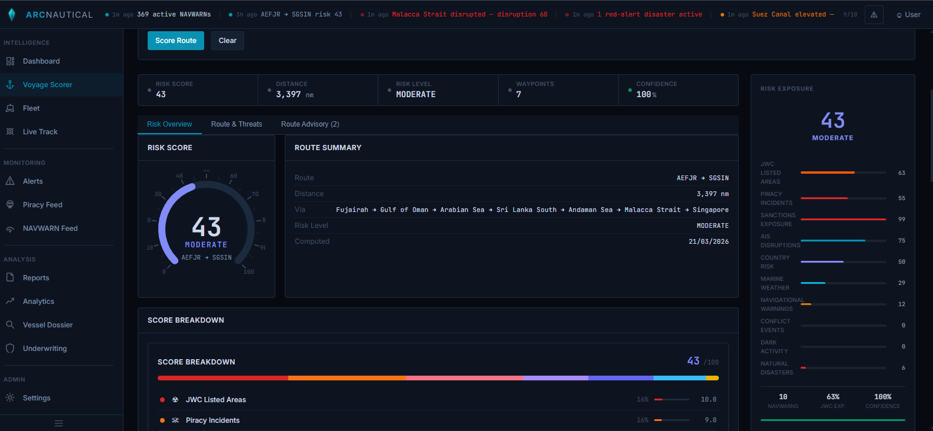Click the Fujairah route Via text
The height and width of the screenshot is (431, 933).
coord(532,210)
